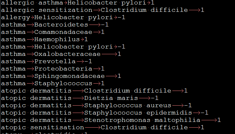
Task: Click tab arrow after Oxalobacteraceae
Action: point(109,54)
